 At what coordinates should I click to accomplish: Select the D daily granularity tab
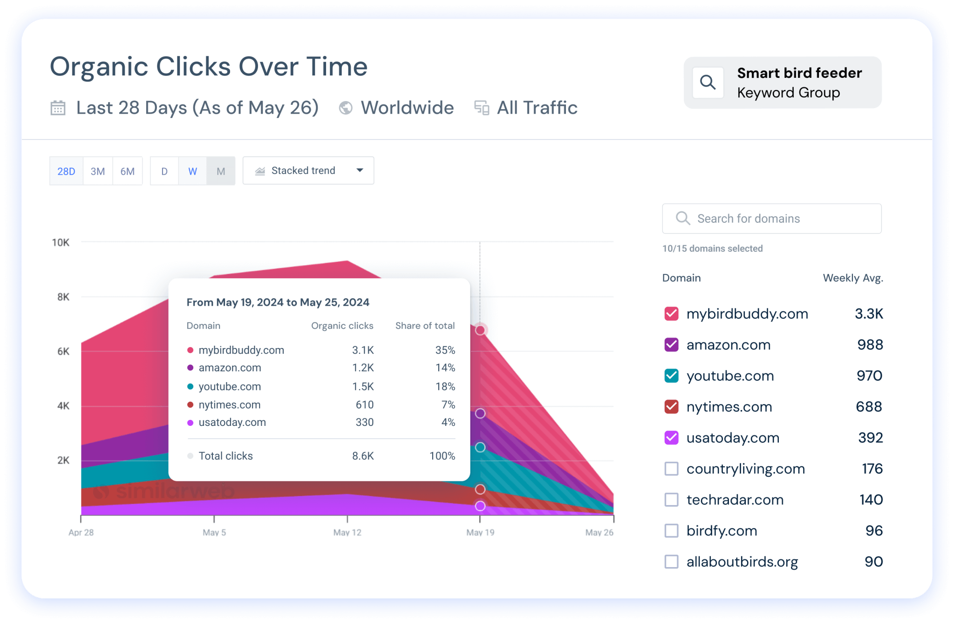tap(164, 171)
